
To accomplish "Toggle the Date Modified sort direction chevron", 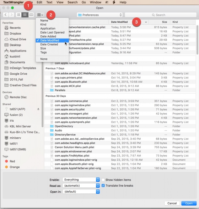I will click(146, 22).
